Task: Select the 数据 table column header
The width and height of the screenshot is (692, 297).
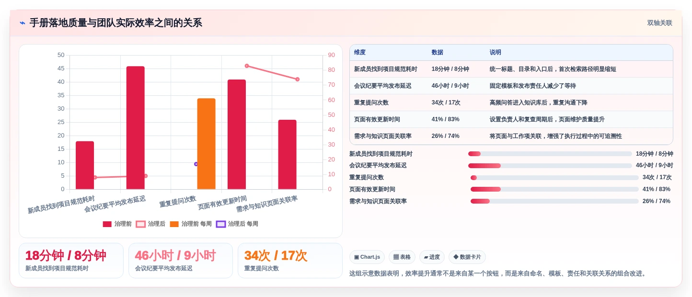Action: coord(437,53)
